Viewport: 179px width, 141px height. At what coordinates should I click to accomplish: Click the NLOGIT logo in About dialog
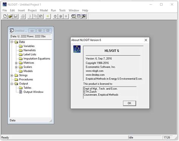(x=77, y=49)
